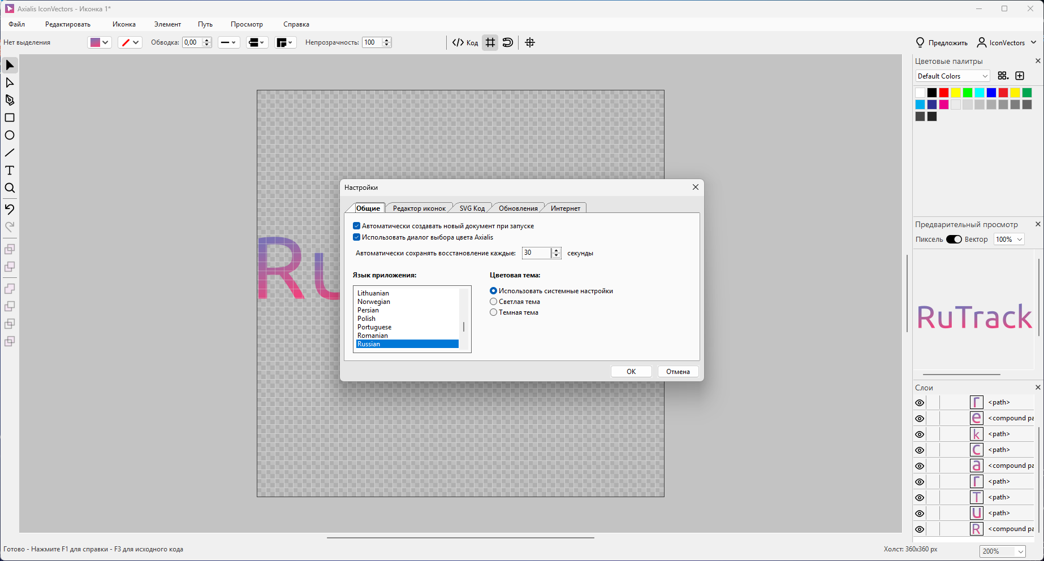This screenshot has width=1044, height=561.
Task: Open the Код source view button
Action: 465,42
